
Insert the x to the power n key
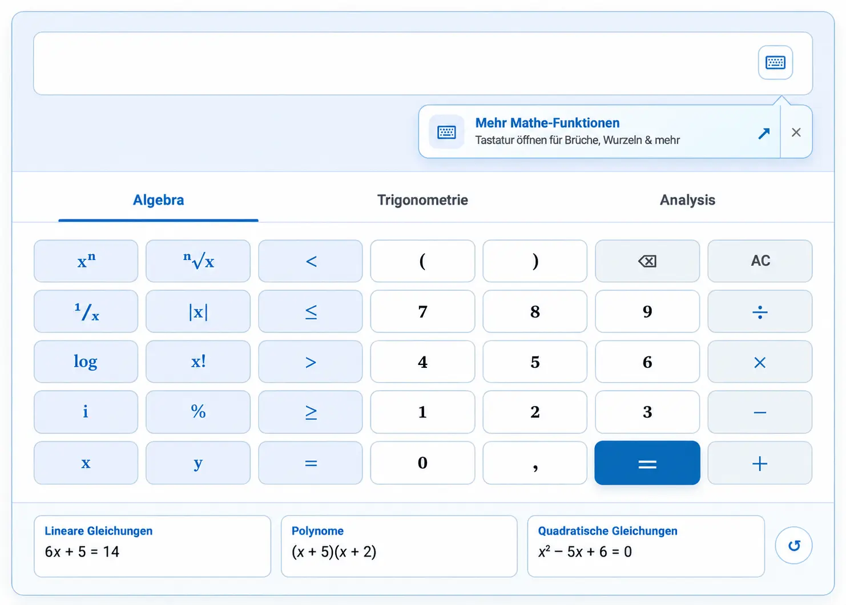tap(86, 261)
